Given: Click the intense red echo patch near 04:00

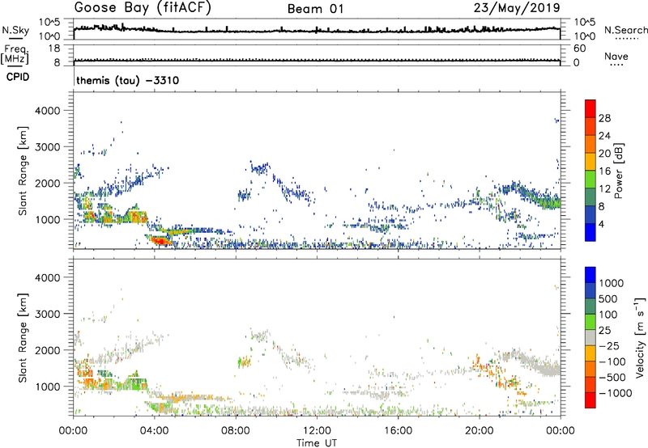Looking at the screenshot, I should coord(160,240).
